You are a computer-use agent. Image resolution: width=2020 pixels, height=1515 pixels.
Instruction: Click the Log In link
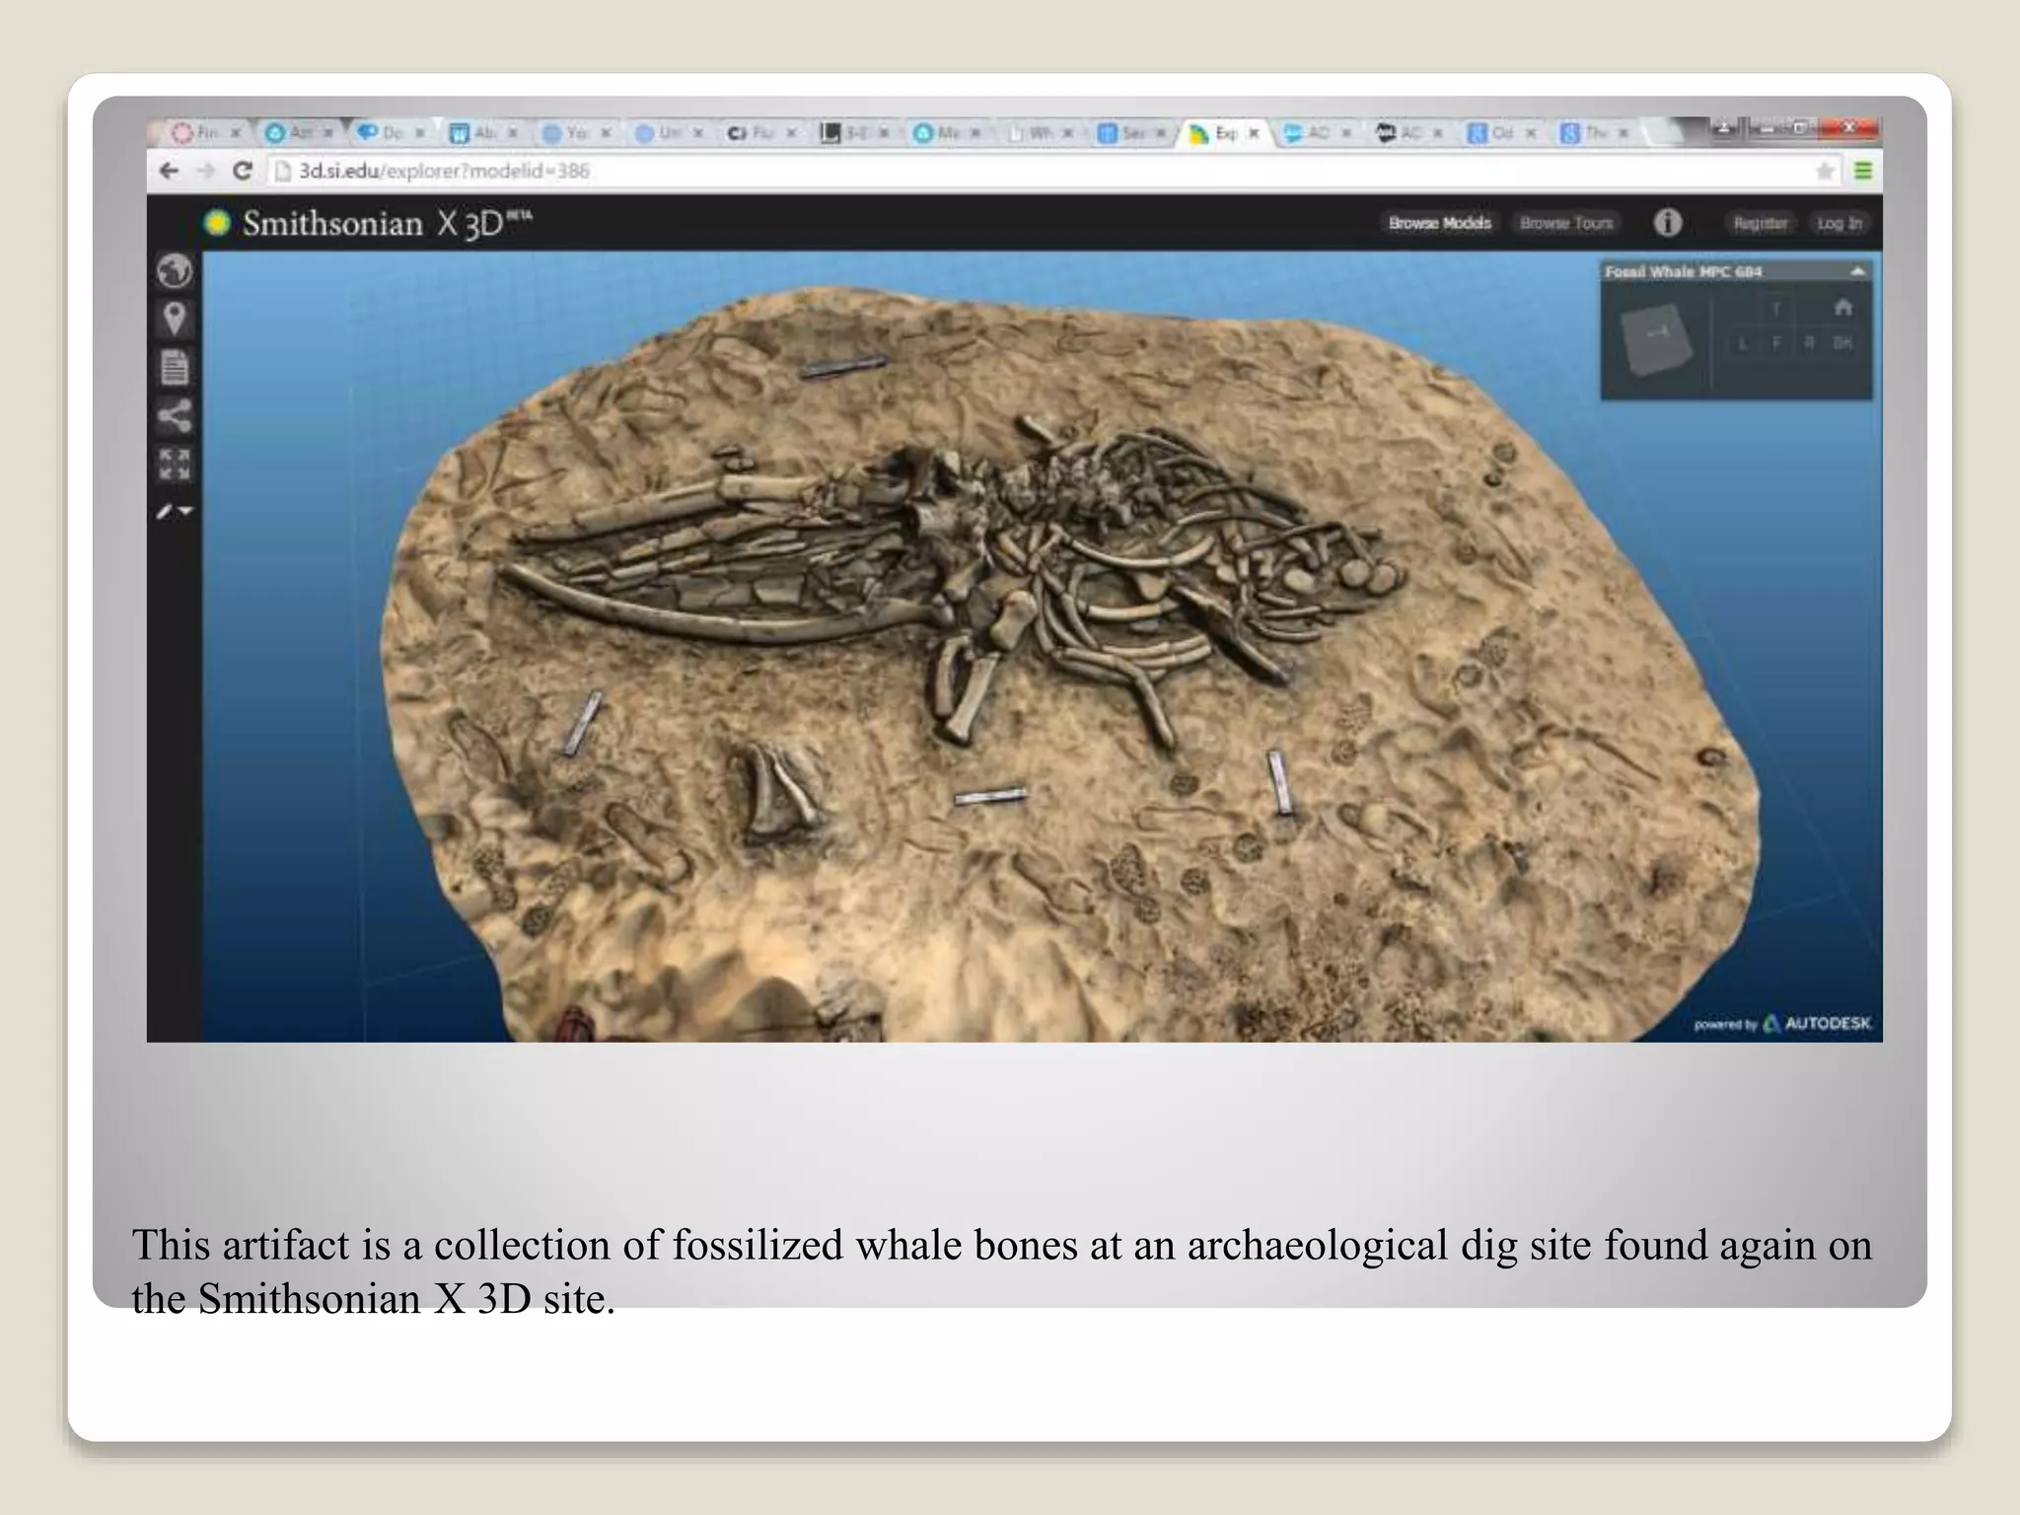click(1839, 223)
